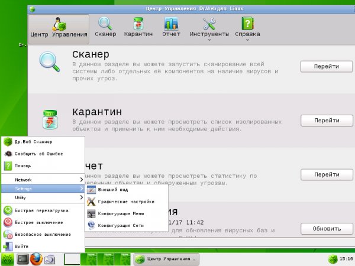Click Перейти button in Карантин section
The width and height of the screenshot is (355, 266).
tap(327, 121)
